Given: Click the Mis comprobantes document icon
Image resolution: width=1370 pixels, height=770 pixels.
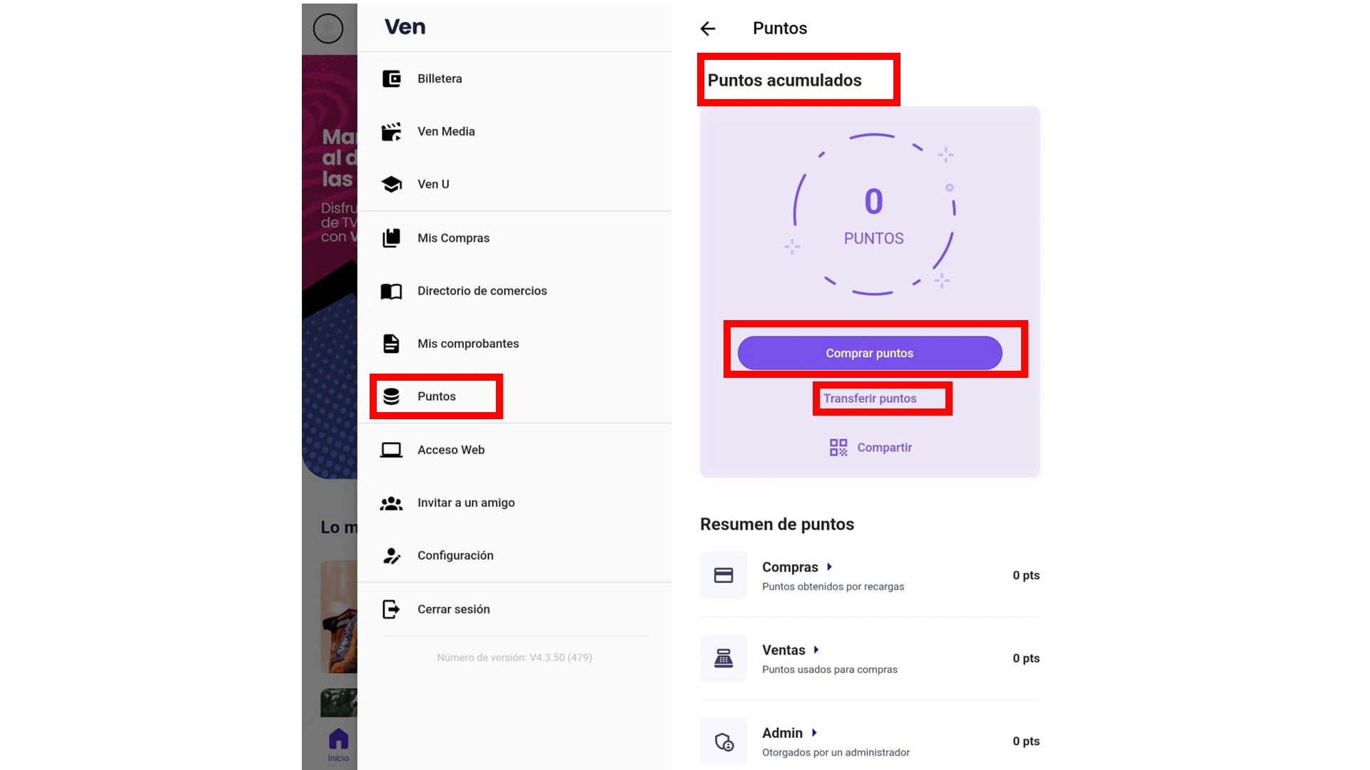Looking at the screenshot, I should (x=392, y=343).
